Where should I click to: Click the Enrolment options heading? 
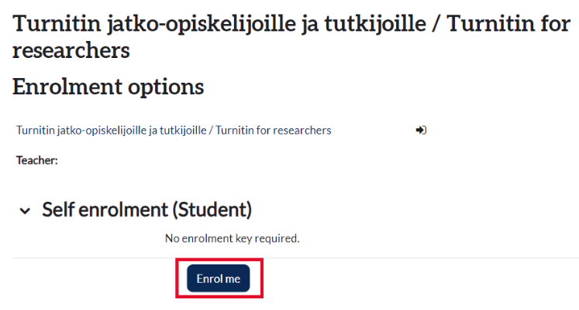click(109, 87)
